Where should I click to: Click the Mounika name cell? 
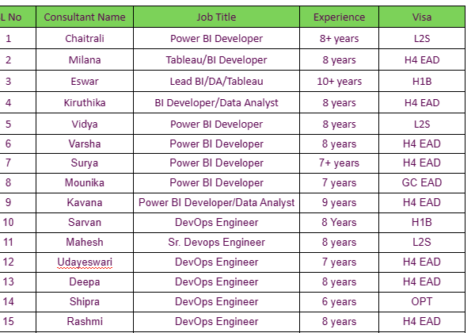(85, 182)
